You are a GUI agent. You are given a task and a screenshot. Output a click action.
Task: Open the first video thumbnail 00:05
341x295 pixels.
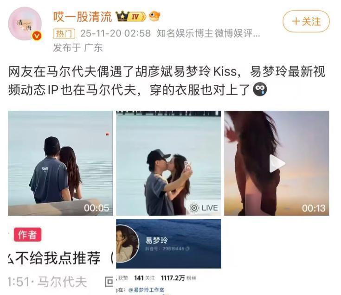[x=60, y=163]
